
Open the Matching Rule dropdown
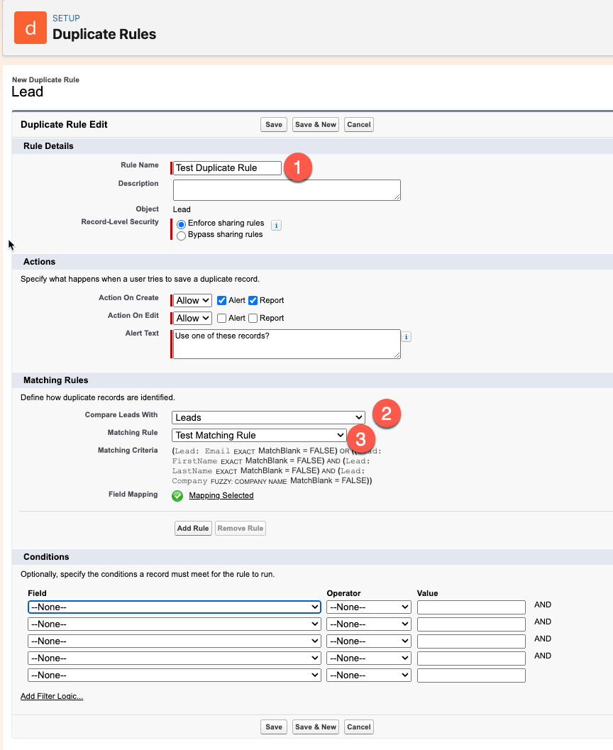click(259, 435)
